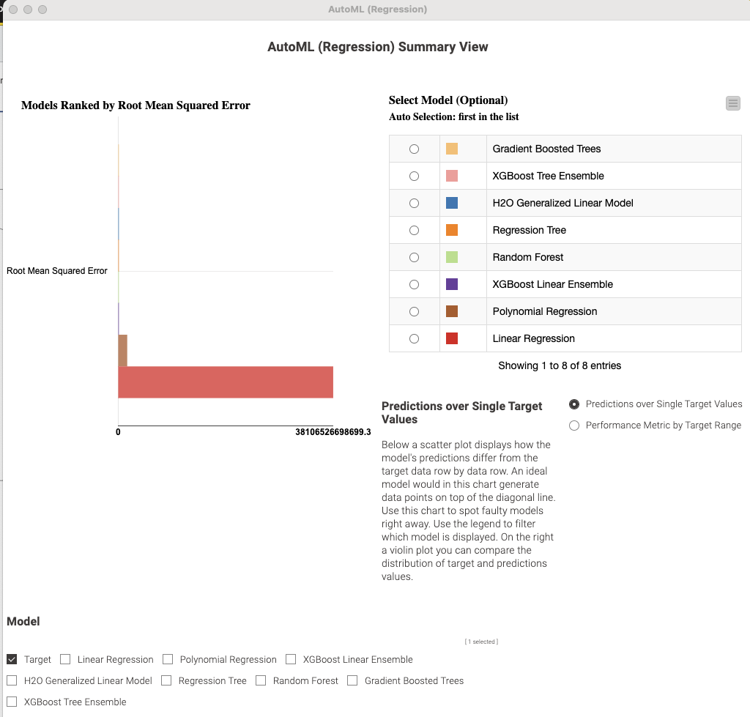Viewport: 750px width, 717px height.
Task: Select the Gradient Boosted Trees radio button
Action: click(x=414, y=149)
